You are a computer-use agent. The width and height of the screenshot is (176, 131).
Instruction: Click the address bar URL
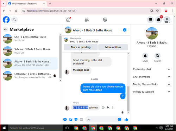[x=52, y=11]
